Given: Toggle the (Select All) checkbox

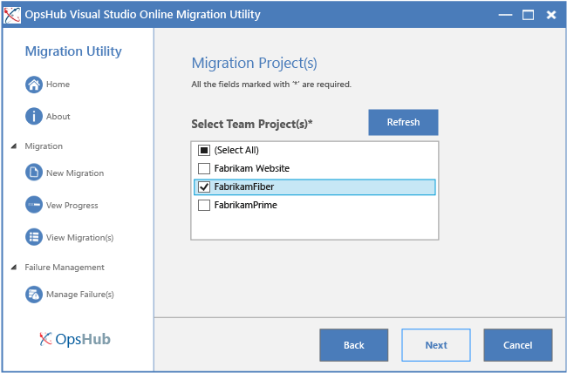Looking at the screenshot, I should point(204,150).
